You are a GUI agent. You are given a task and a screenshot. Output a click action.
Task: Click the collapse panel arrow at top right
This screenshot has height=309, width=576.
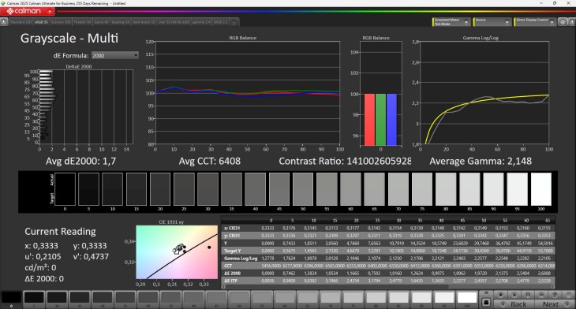[571, 22]
